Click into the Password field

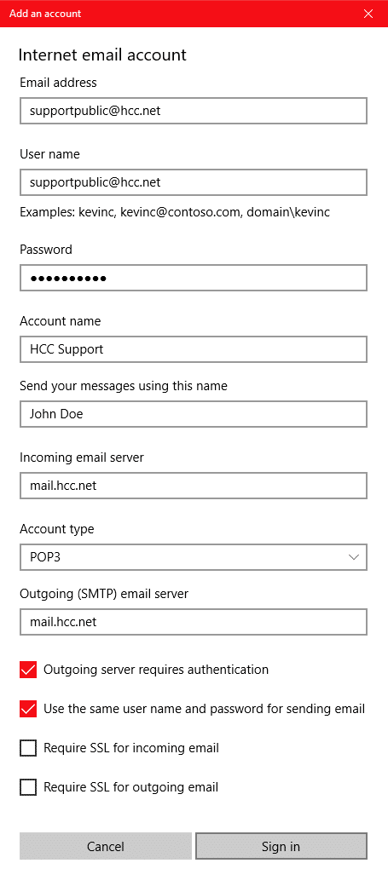[x=194, y=278]
